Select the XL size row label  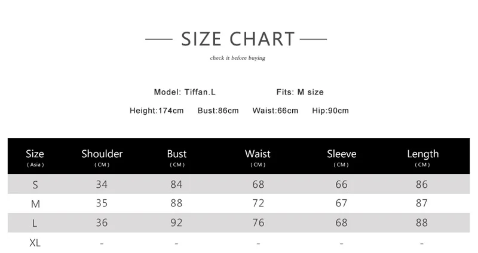[x=35, y=243]
